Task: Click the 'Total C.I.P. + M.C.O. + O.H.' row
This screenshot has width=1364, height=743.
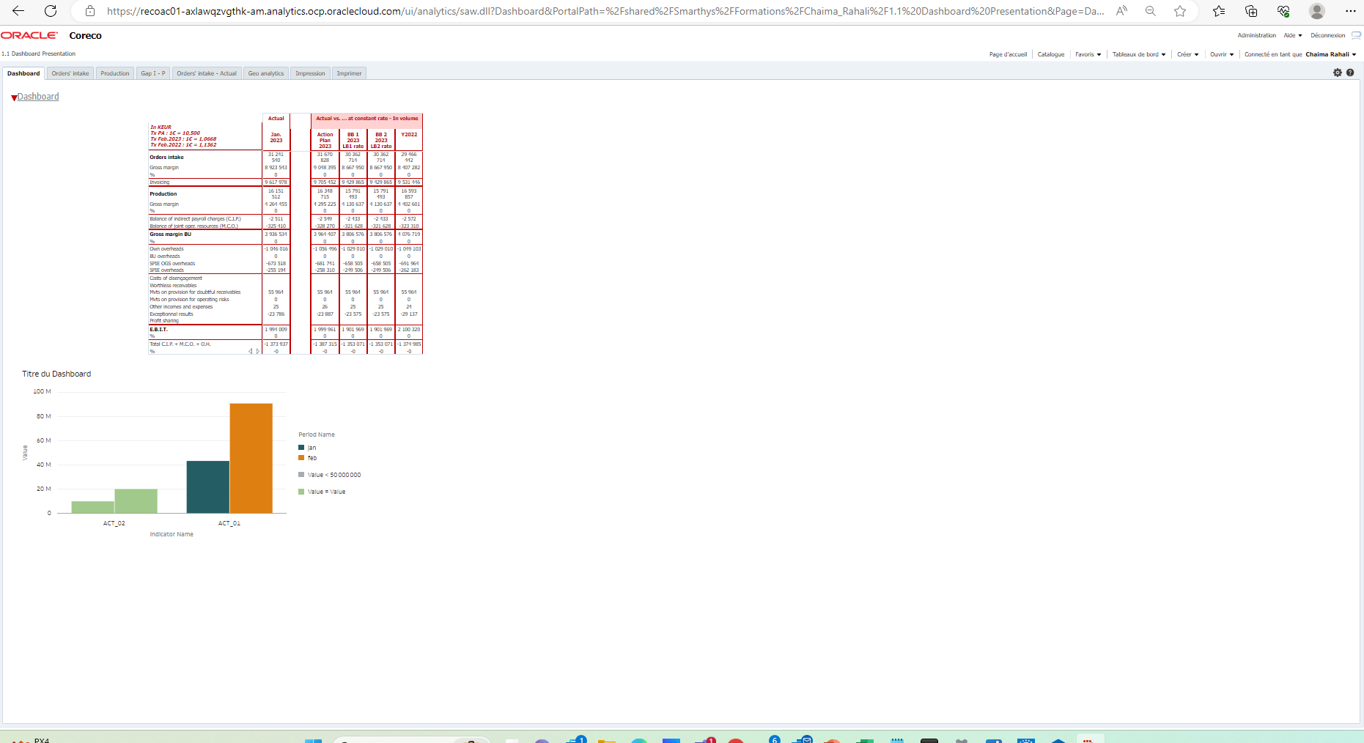Action: 180,344
